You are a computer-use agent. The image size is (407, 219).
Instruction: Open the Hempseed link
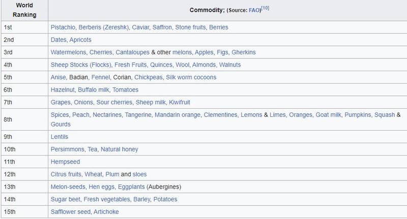tap(65, 162)
